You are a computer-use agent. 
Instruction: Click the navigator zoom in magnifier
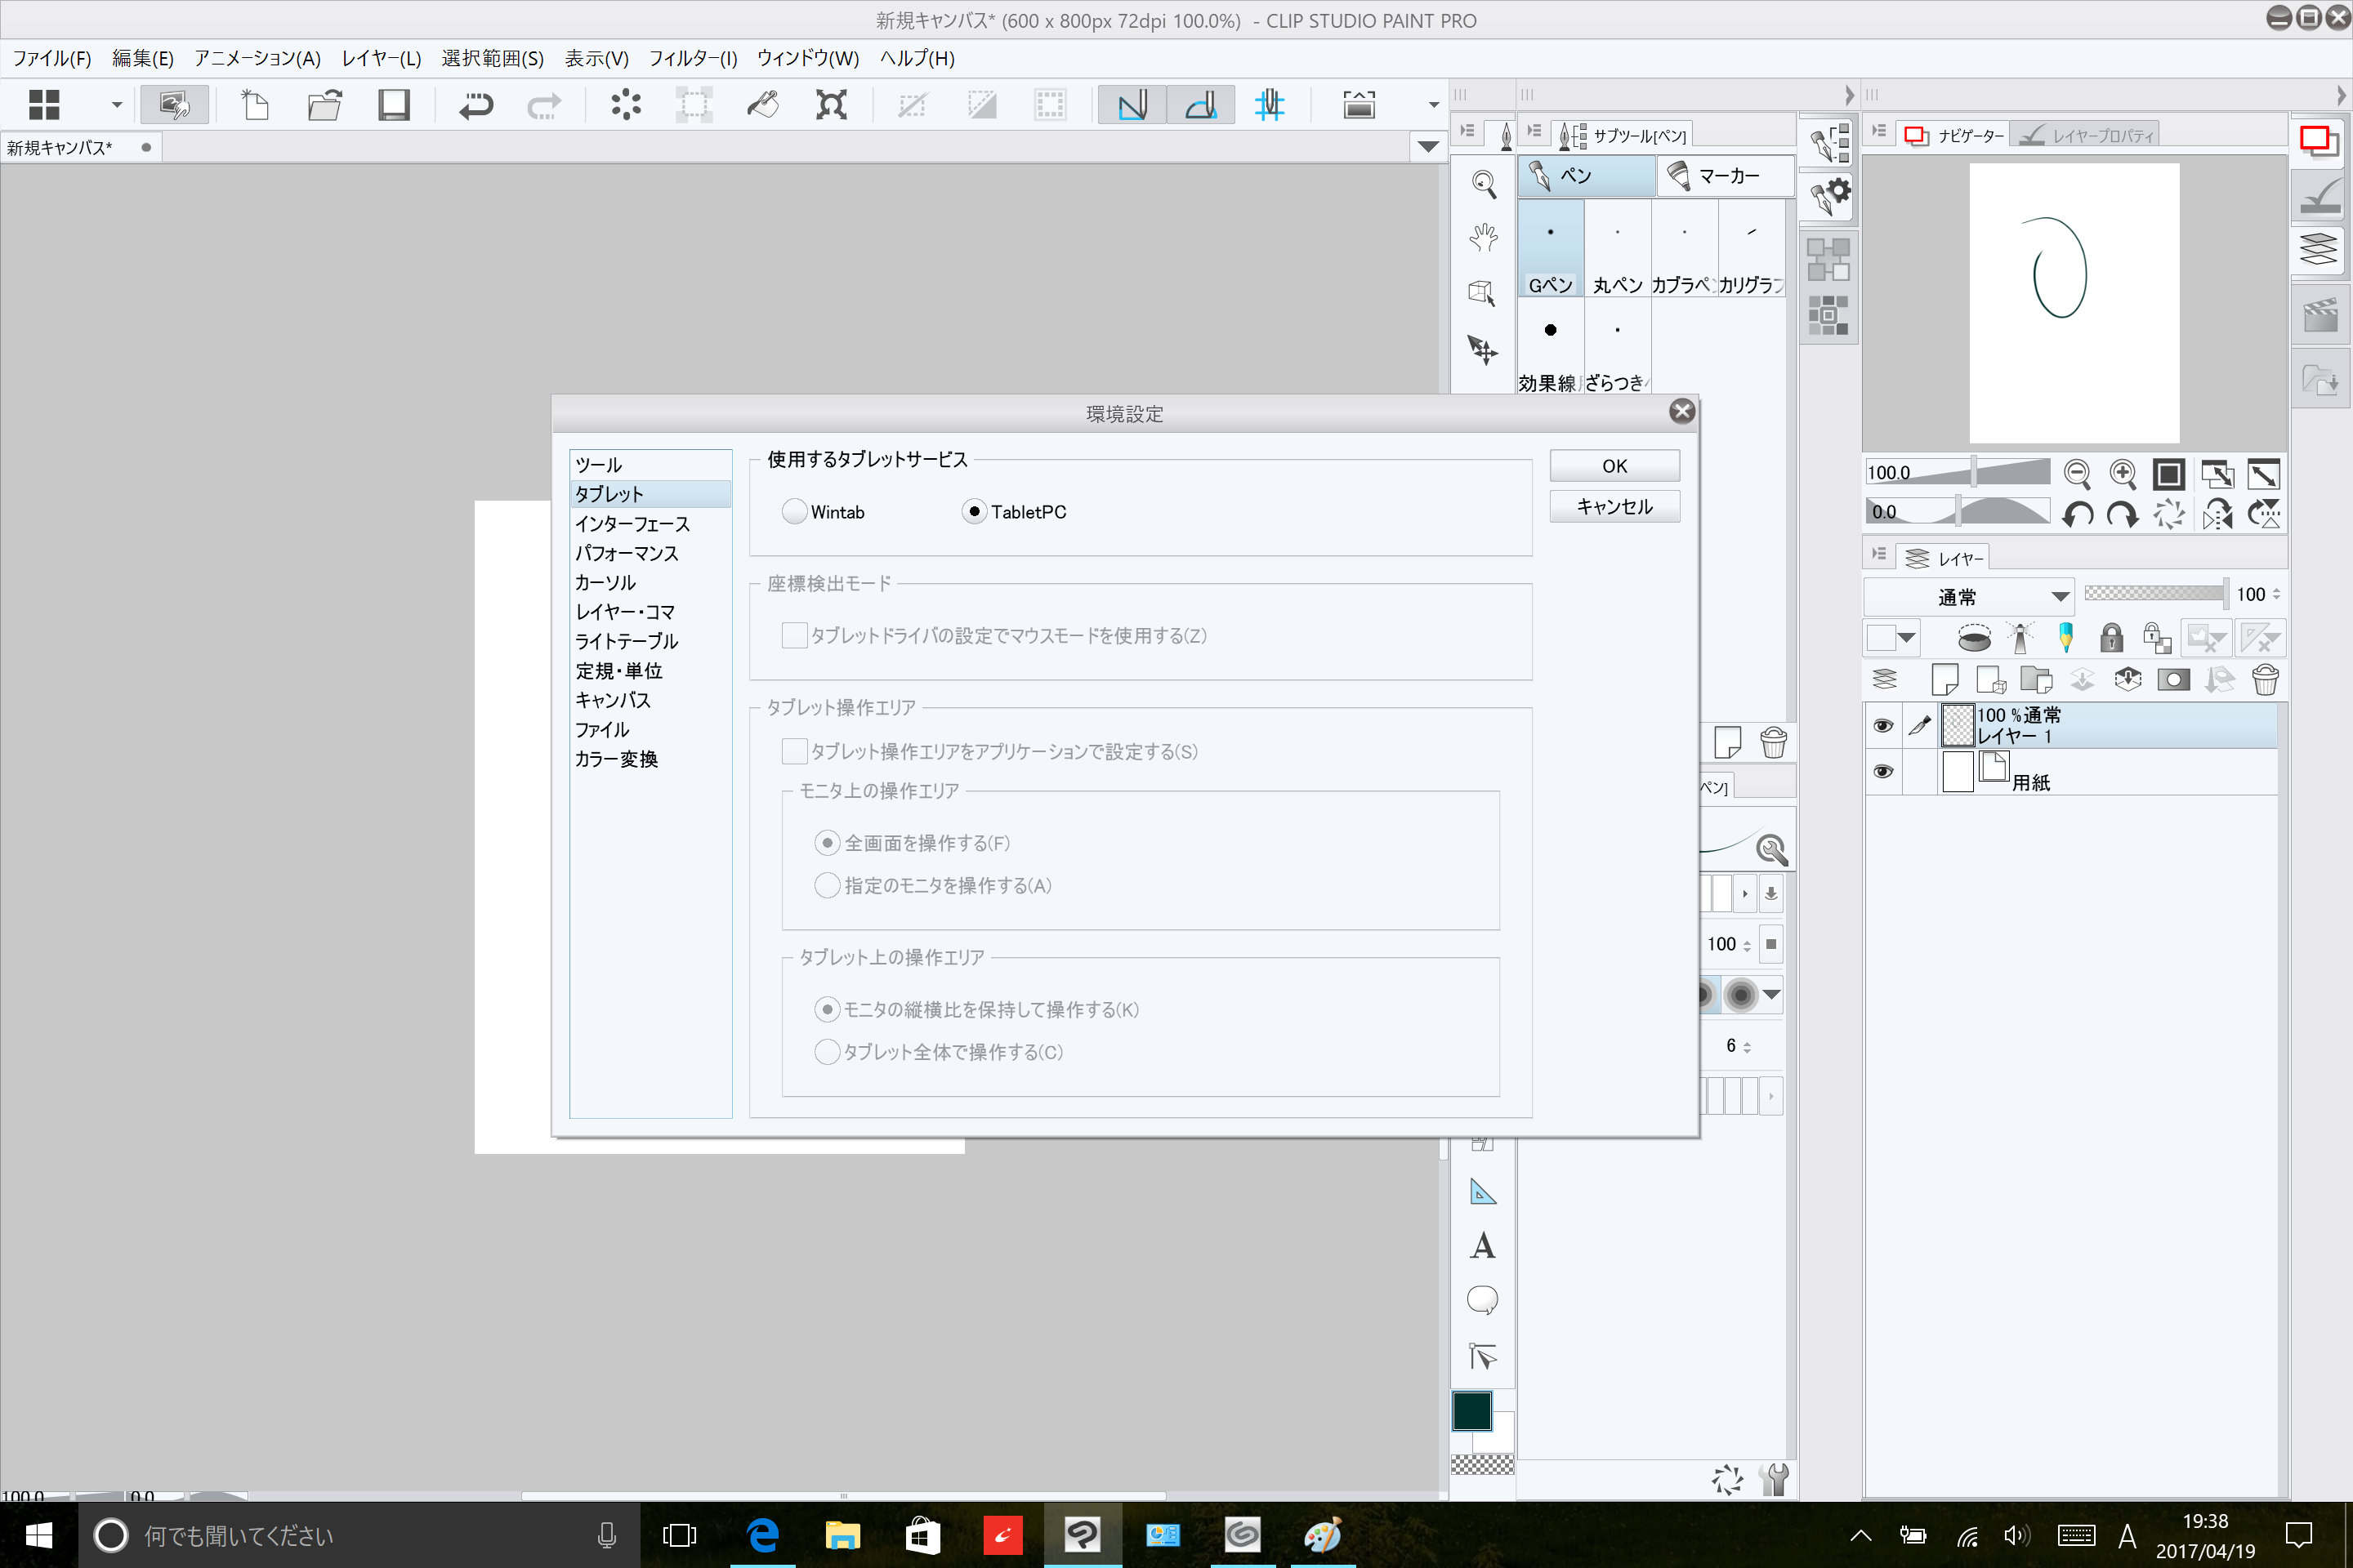click(2123, 473)
